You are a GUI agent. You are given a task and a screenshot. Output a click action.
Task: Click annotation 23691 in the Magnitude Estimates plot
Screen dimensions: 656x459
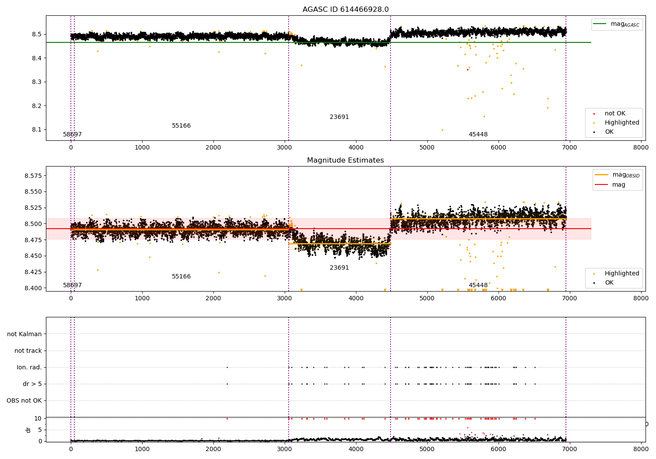click(x=339, y=268)
